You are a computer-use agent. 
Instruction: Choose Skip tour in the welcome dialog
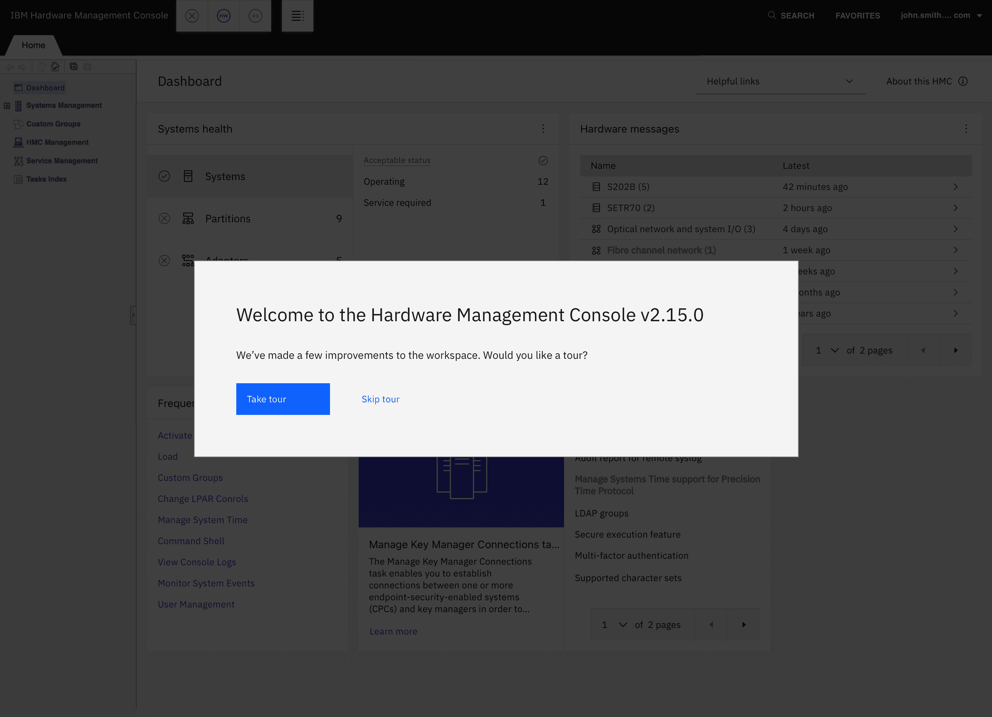pos(380,399)
